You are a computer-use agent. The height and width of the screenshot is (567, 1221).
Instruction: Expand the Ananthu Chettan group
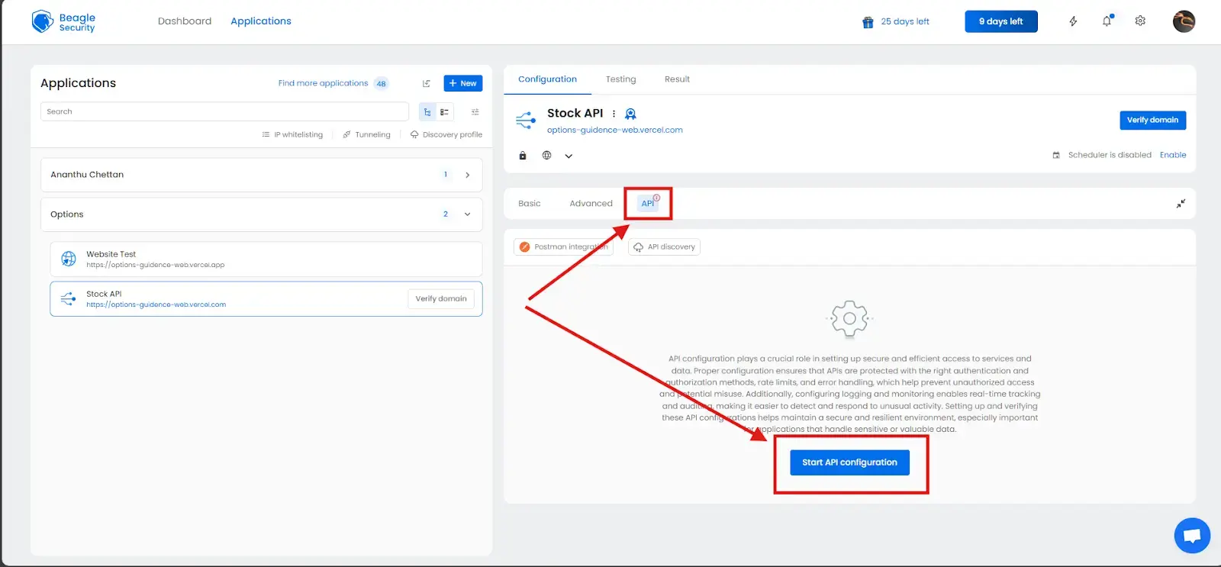(468, 175)
